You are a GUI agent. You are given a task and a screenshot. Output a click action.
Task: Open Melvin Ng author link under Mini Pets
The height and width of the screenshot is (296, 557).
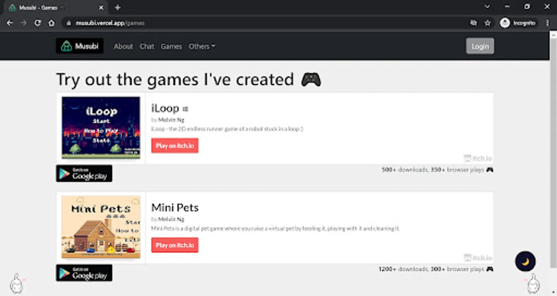click(x=171, y=219)
